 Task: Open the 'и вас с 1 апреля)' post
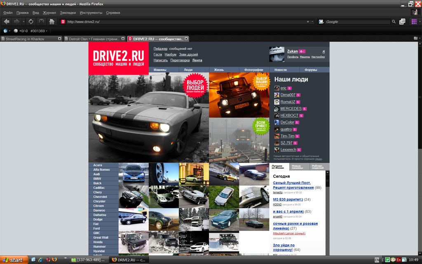coord(288,212)
